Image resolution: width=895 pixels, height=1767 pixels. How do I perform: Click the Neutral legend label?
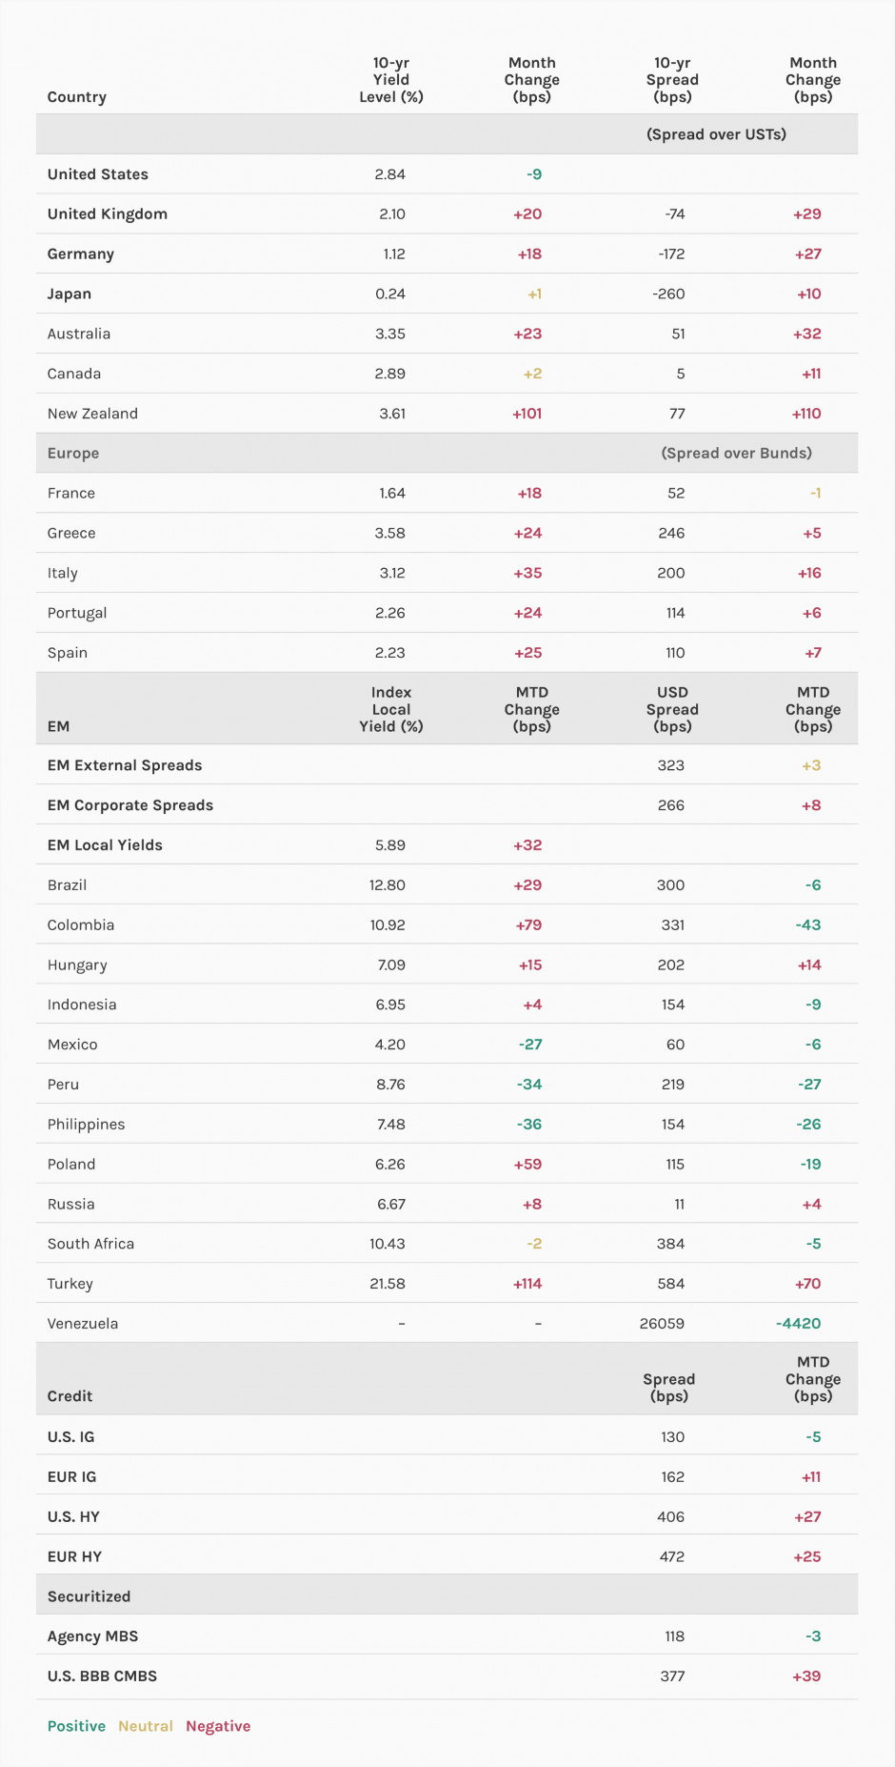click(x=146, y=1726)
